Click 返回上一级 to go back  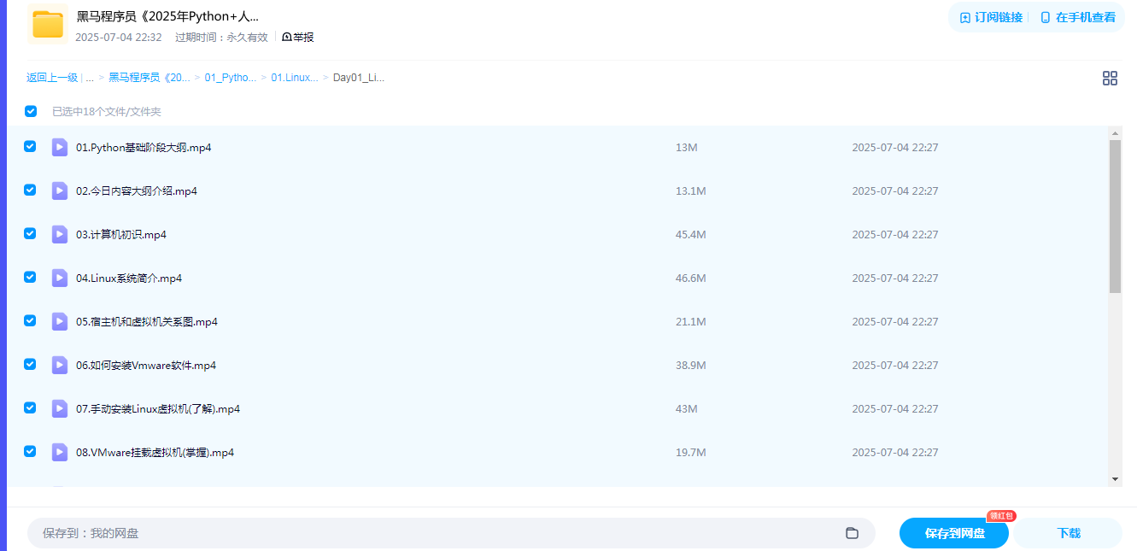[51, 78]
